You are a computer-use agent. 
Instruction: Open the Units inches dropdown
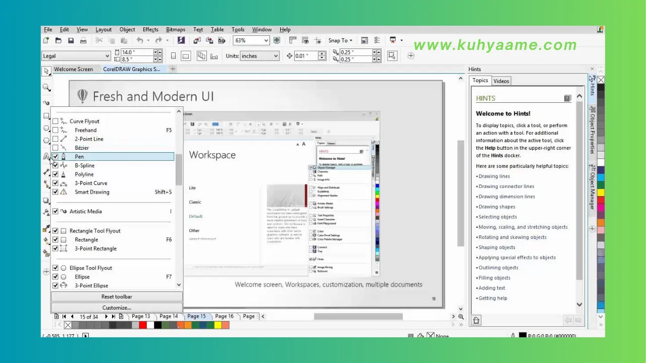tap(276, 56)
